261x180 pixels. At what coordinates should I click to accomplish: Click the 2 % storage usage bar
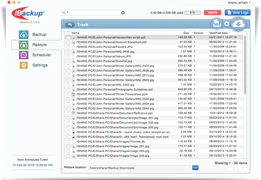(x=192, y=13)
